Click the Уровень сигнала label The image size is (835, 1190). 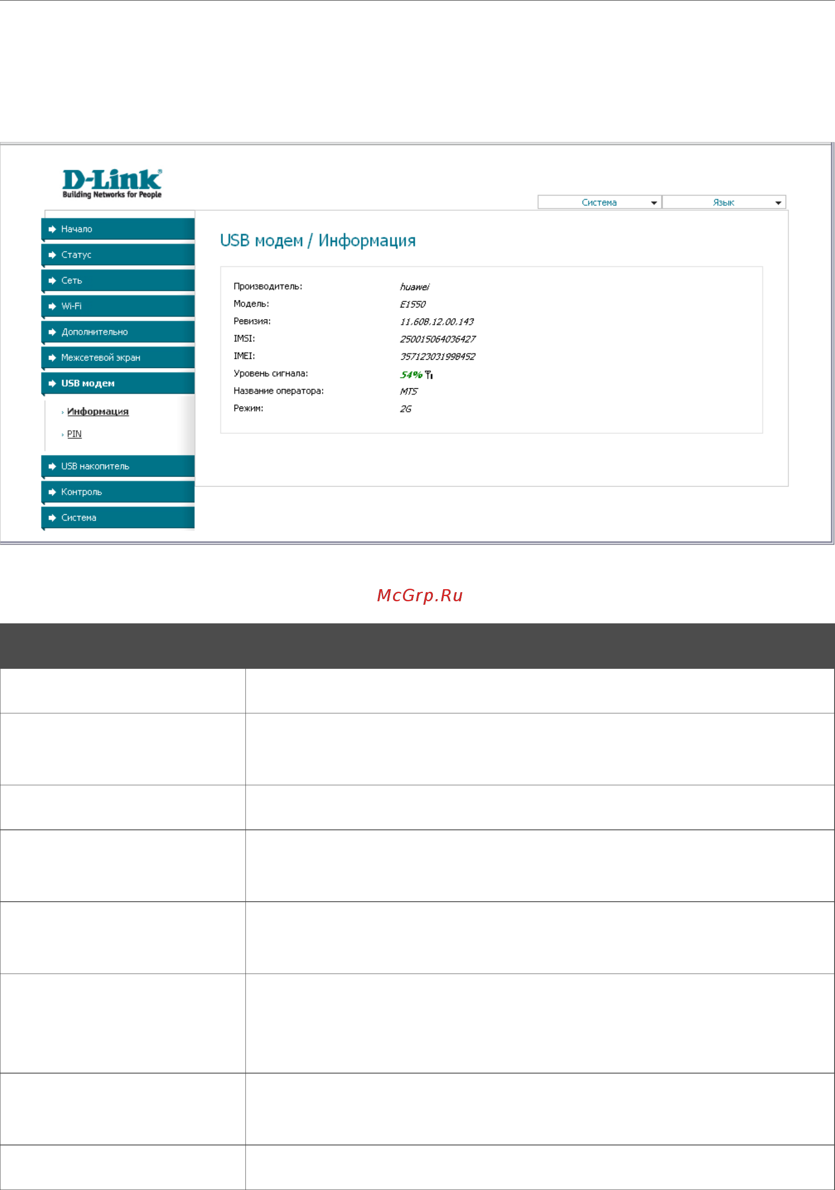271,373
